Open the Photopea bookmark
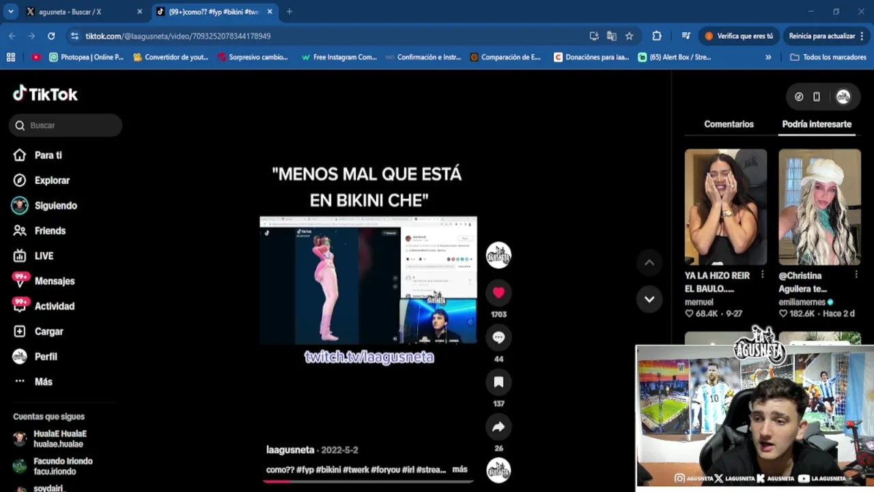 tap(87, 57)
